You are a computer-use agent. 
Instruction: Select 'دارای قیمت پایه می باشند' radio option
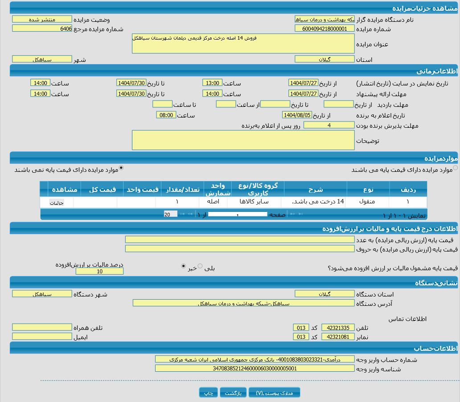pyautogui.click(x=455, y=168)
